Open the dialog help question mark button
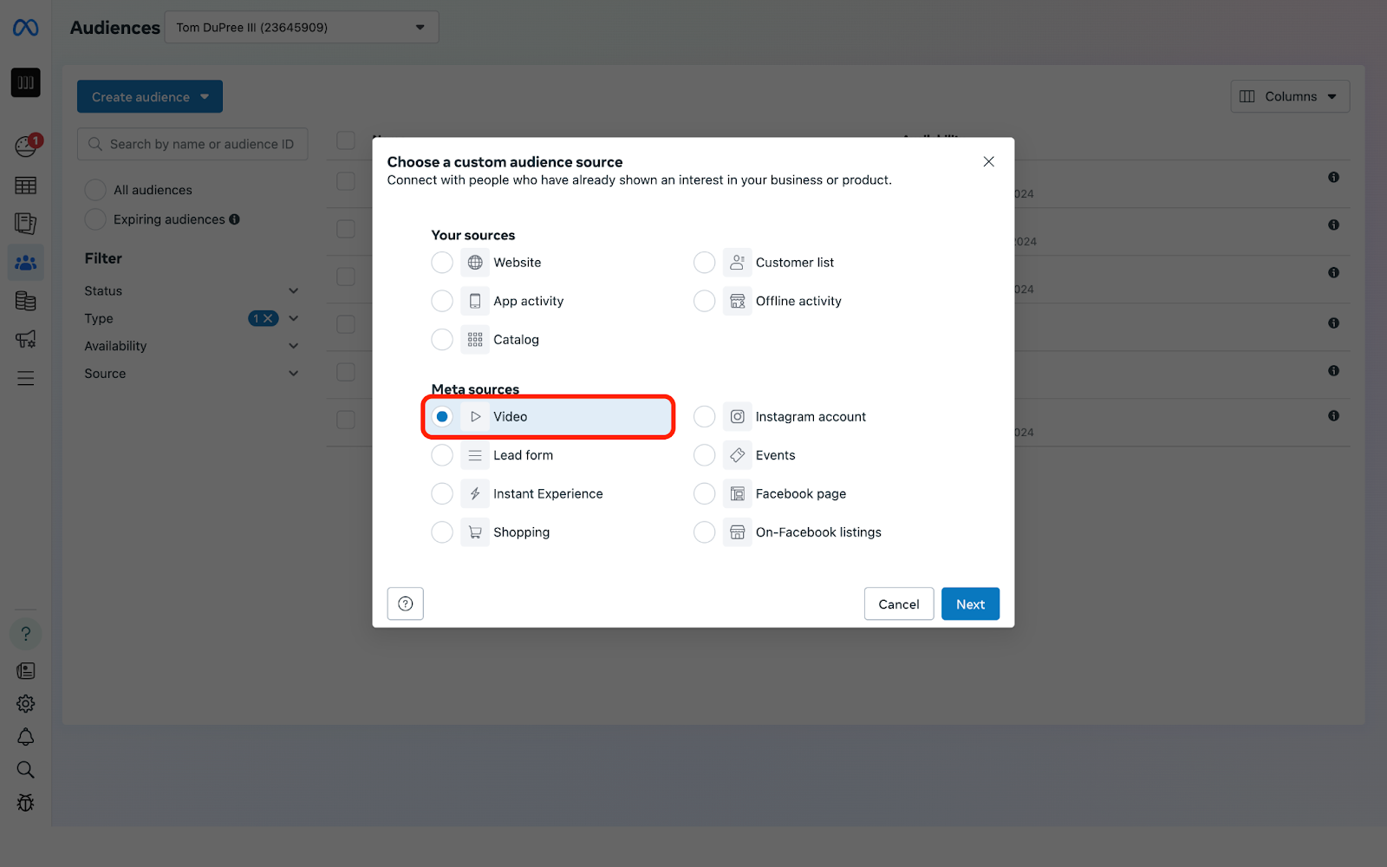Screen dimensions: 1387x867 405,603
